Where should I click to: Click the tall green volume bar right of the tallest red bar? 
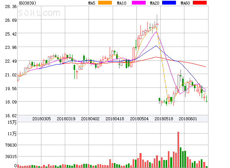[181, 157]
